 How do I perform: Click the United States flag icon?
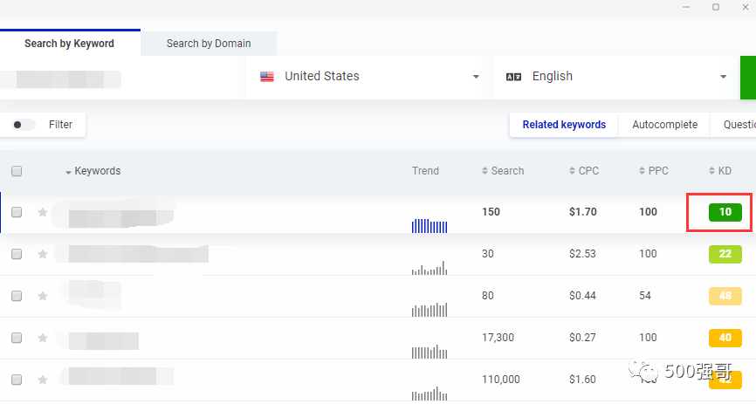tap(267, 77)
